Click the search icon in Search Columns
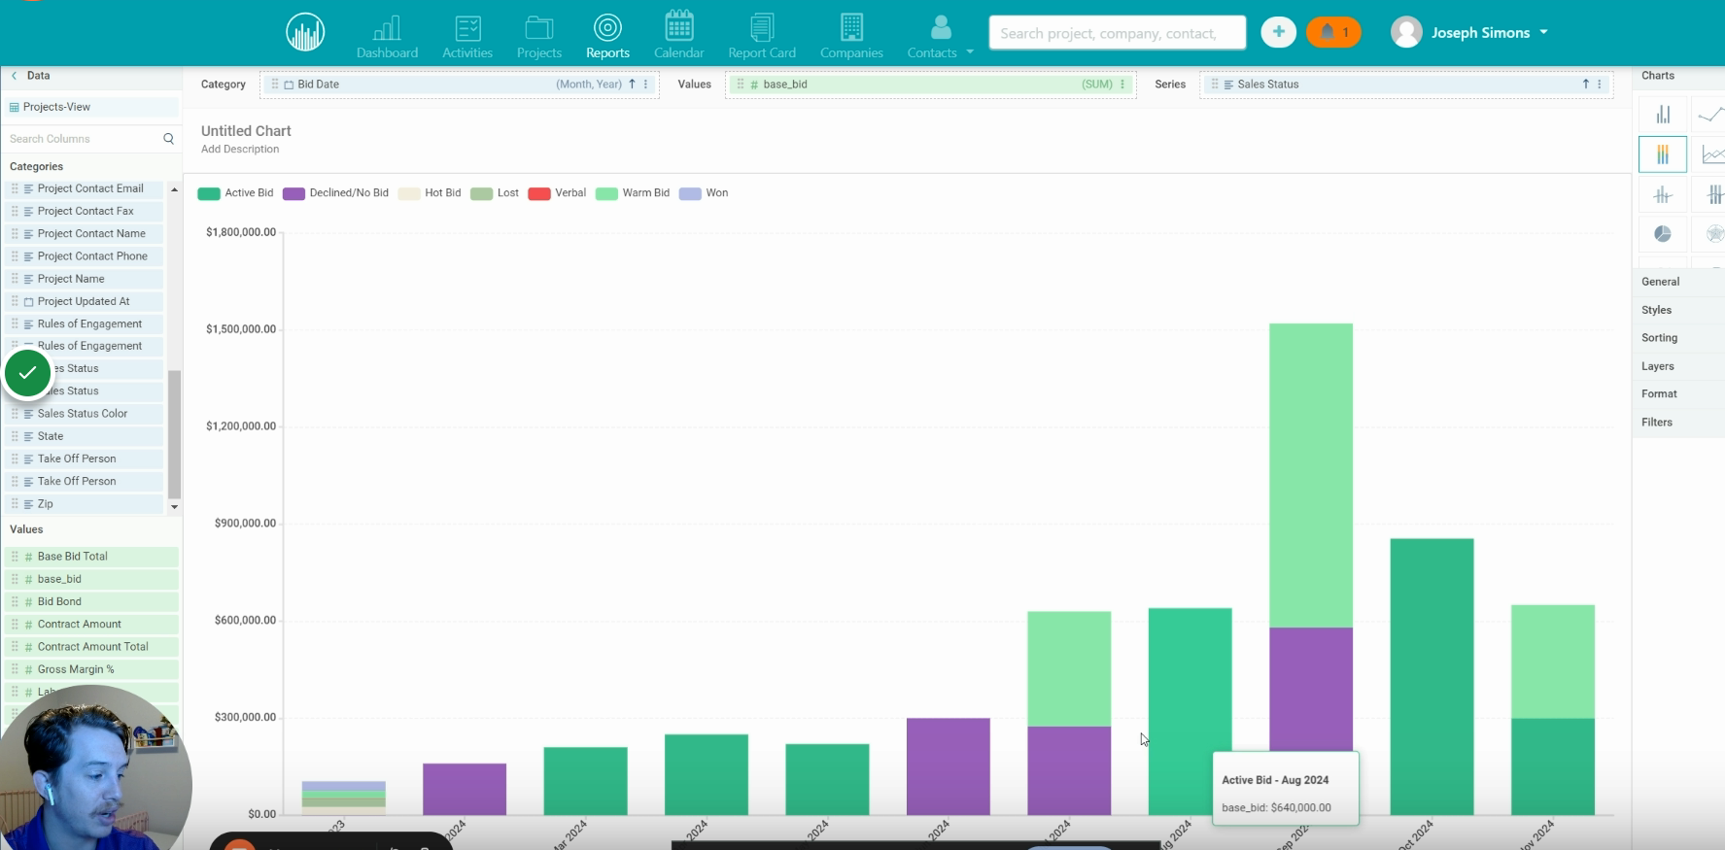The image size is (1725, 850). 168,139
